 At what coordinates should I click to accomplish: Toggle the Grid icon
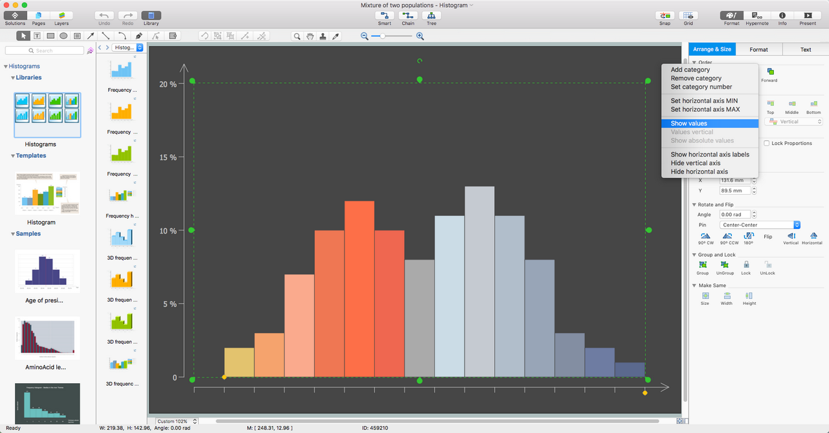click(x=688, y=16)
